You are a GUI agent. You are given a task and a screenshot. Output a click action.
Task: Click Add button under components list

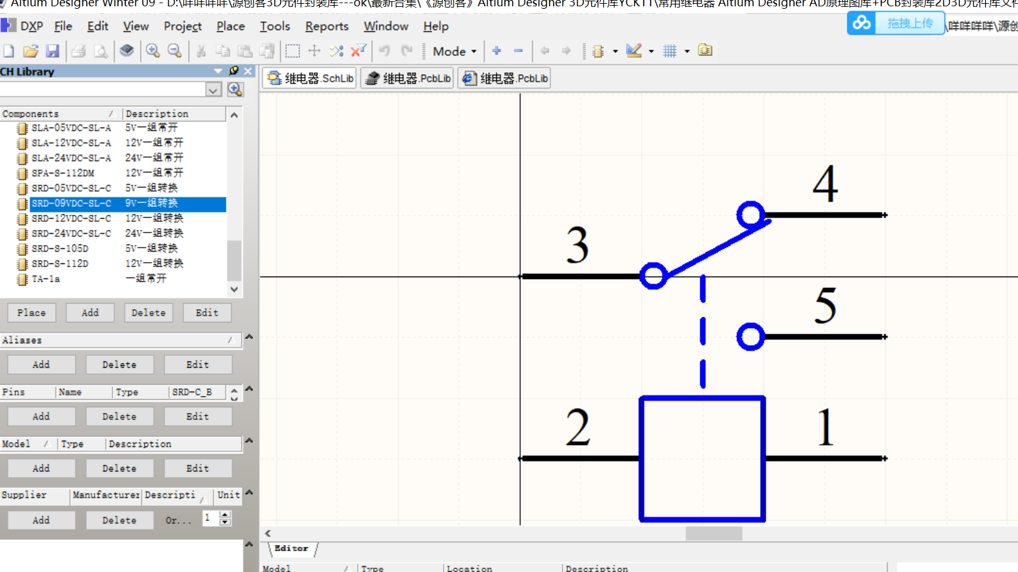coord(90,312)
